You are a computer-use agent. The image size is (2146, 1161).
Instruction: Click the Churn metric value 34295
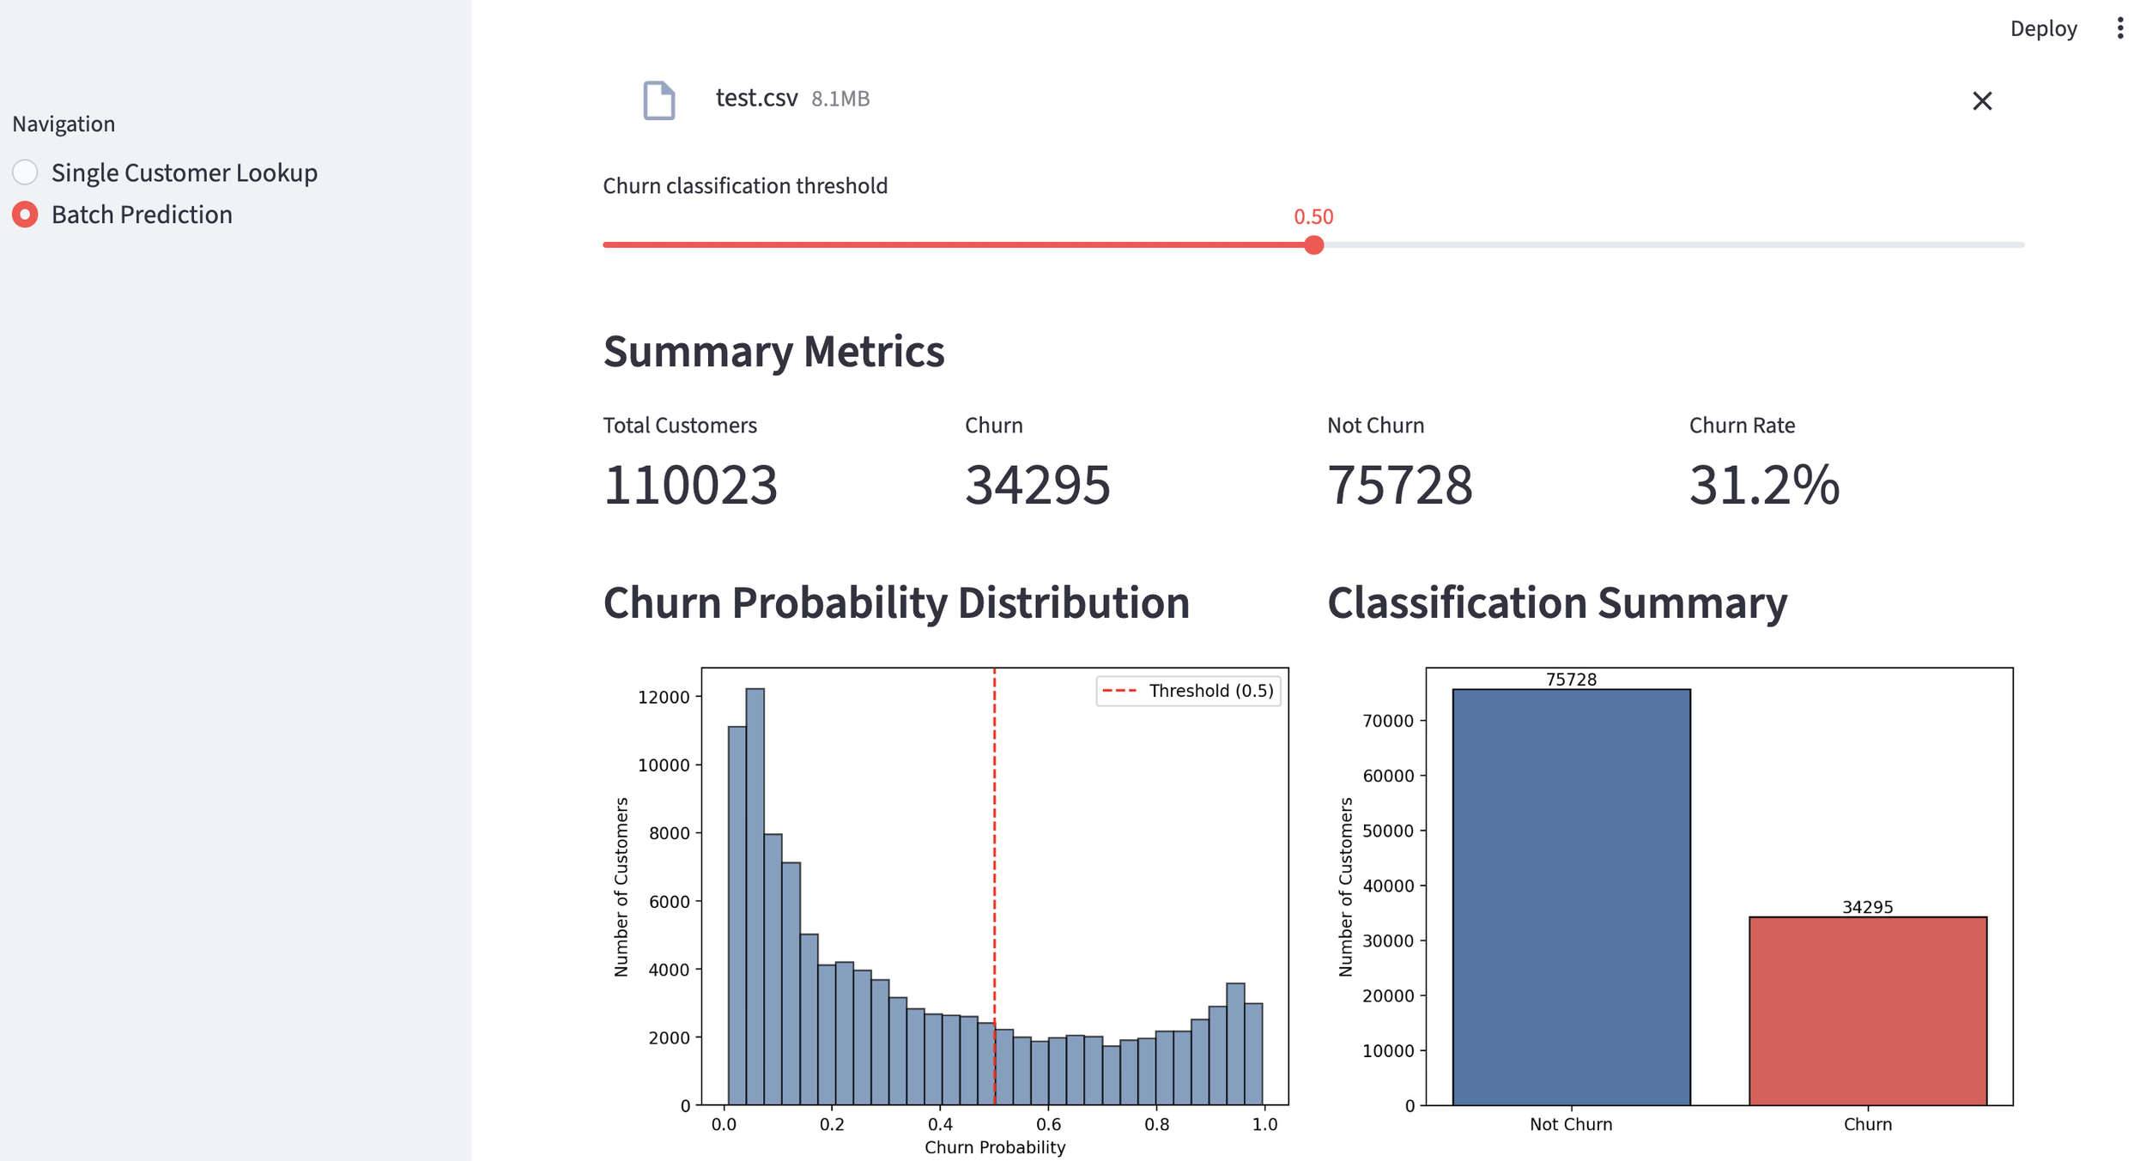point(1037,485)
